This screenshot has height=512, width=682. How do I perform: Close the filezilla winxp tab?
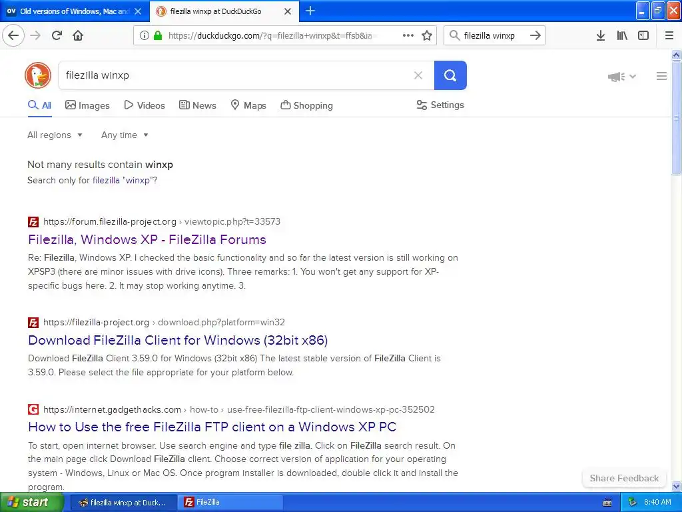point(288,11)
